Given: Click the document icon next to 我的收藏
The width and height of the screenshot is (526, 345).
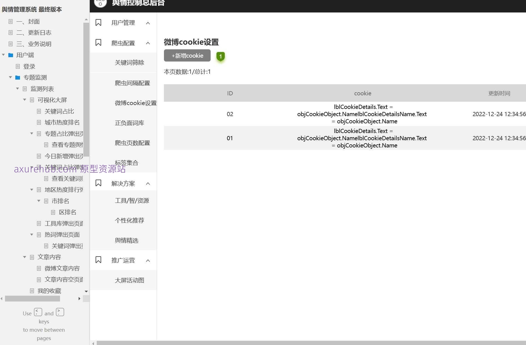Looking at the screenshot, I should 32,291.
